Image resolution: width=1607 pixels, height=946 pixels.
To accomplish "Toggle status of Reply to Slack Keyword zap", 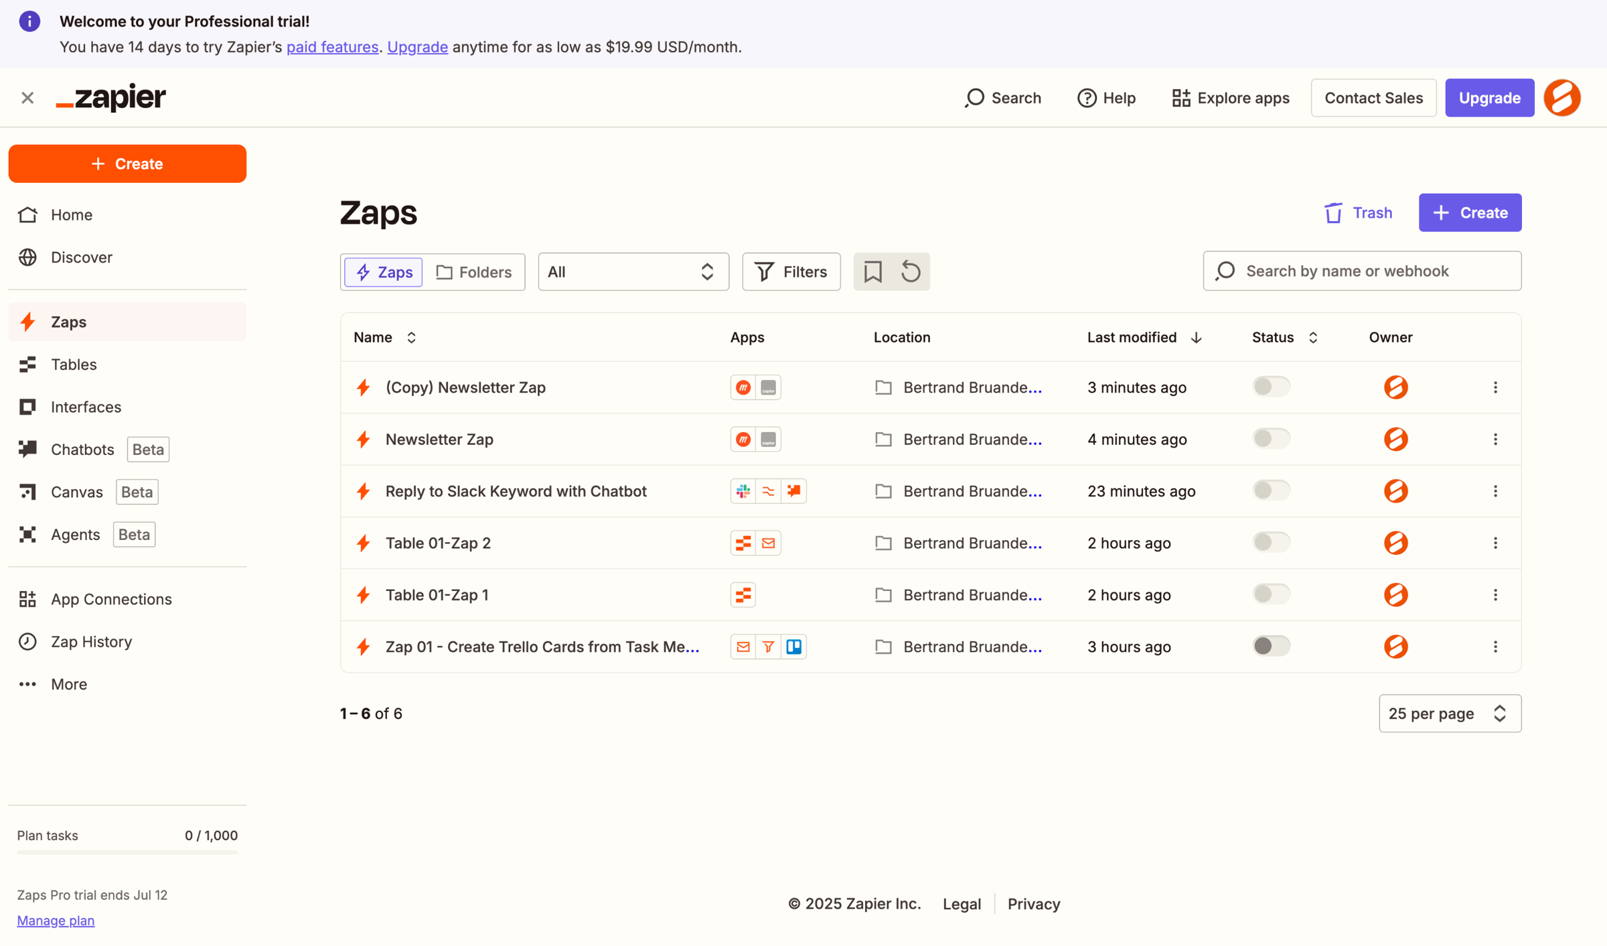I will click(x=1270, y=490).
